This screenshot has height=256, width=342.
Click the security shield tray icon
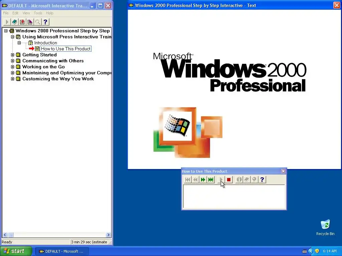coord(317,251)
